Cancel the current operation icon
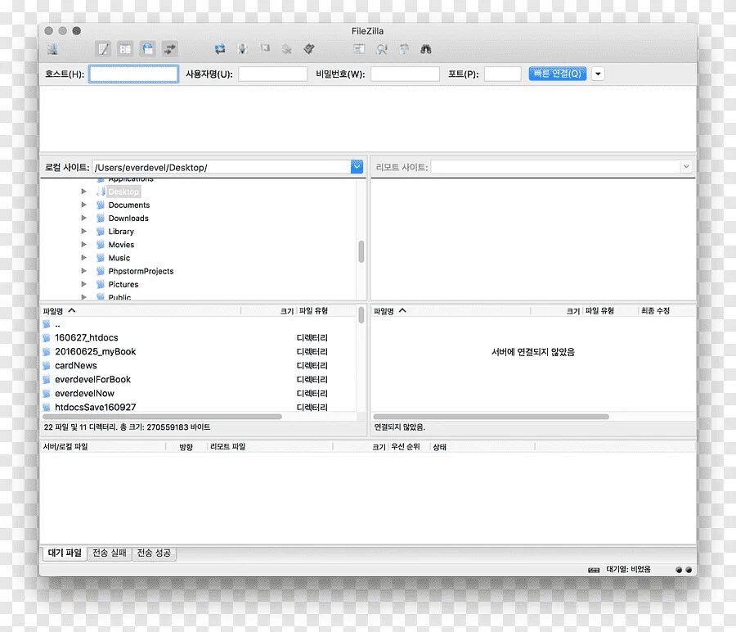 coord(265,48)
